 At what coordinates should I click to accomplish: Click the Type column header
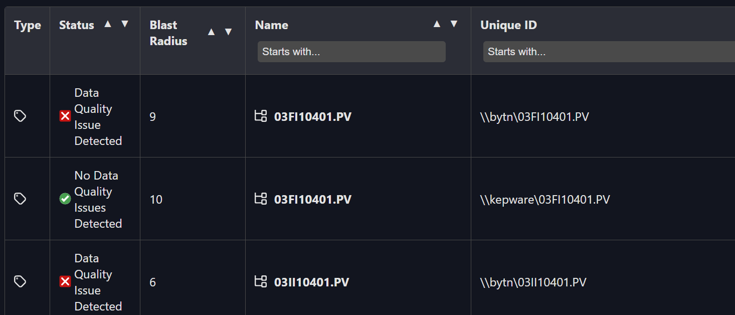[x=28, y=25]
